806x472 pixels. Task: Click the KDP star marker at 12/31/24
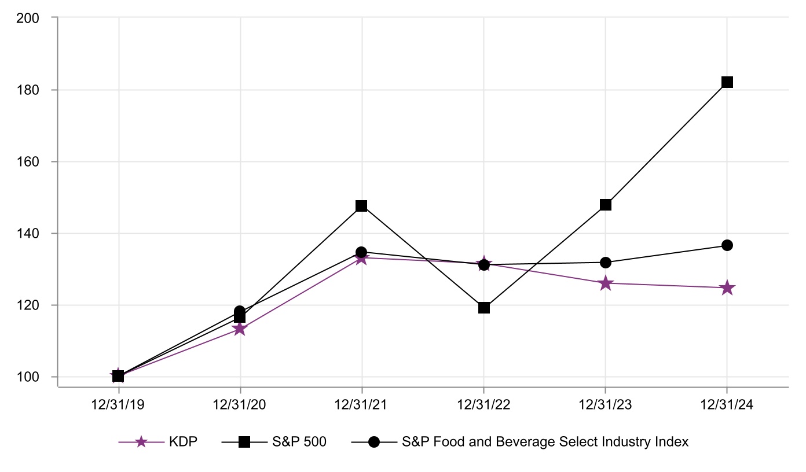tap(727, 288)
